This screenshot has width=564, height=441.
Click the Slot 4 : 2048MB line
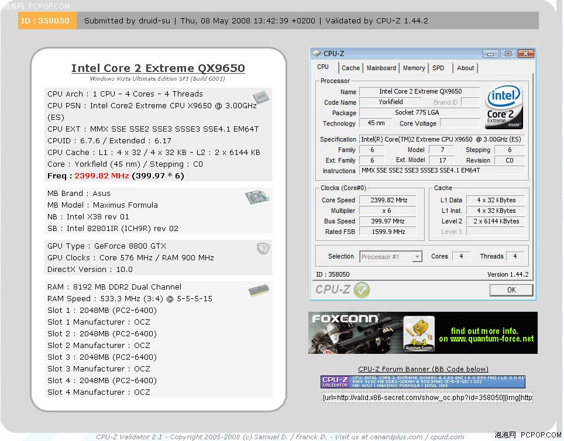(102, 380)
